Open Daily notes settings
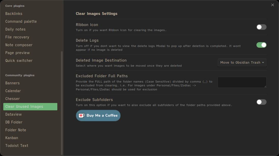 15,29
